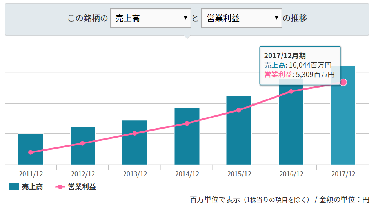Click the 2014/12 operating profit point

(187, 123)
